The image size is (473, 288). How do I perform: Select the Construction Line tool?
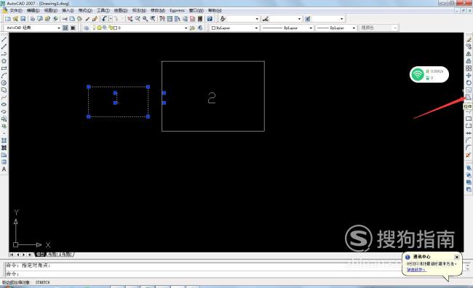tap(4, 47)
